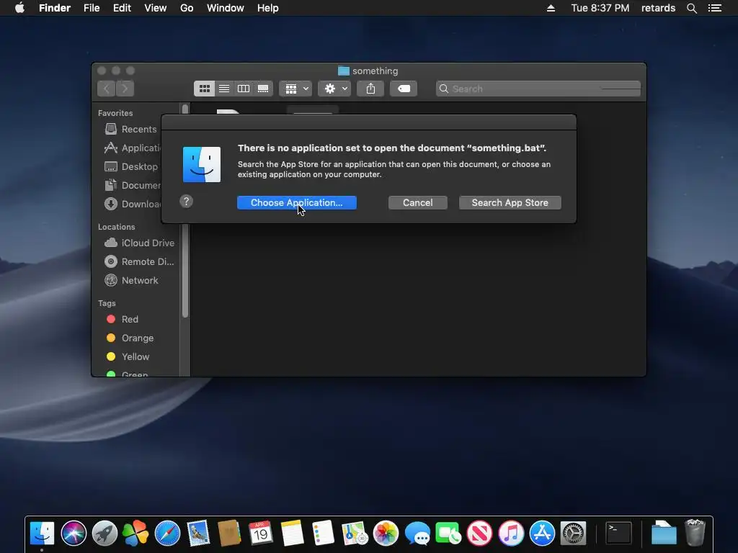Click the eject icon in menu bar

(x=551, y=8)
